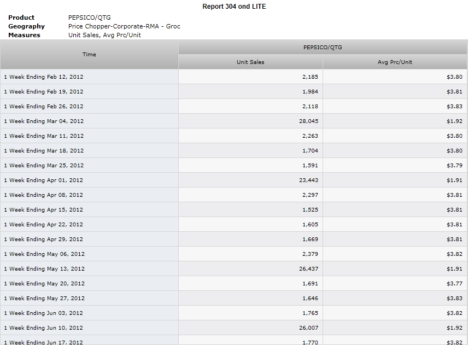Screen dimensions: 468x345
Task: Select unit sales value 2,118
Action: 310,107
